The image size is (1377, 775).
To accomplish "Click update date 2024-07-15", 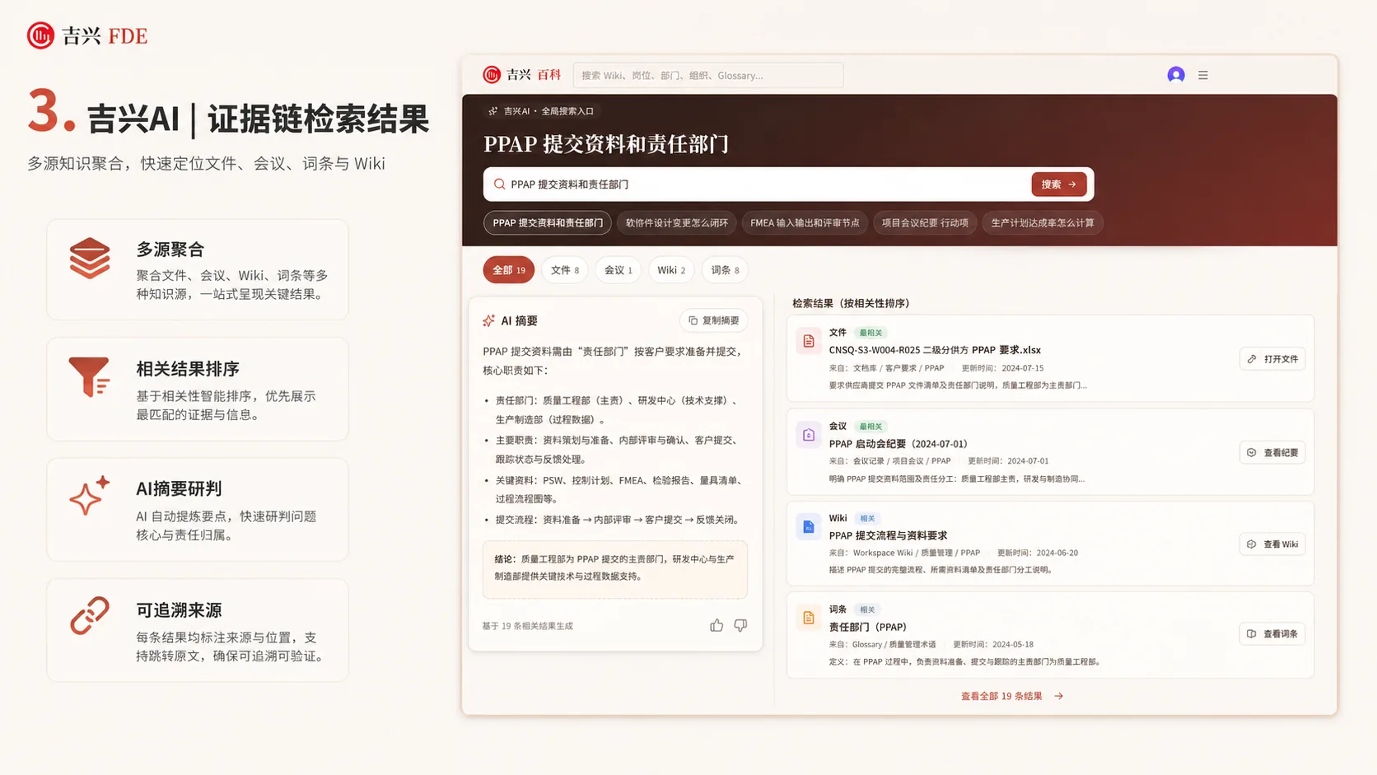I will [1023, 368].
